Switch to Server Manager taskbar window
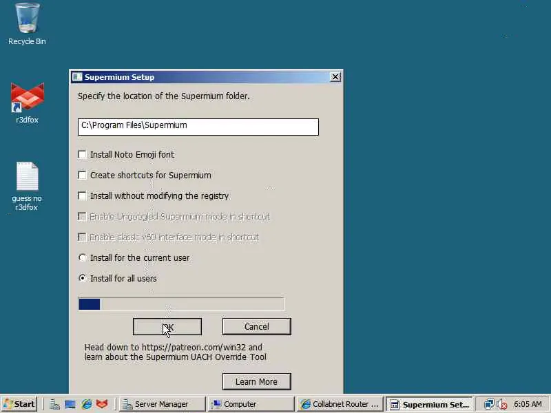Viewport: 551px width, 413px height. [x=162, y=404]
